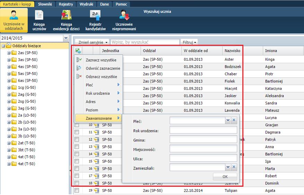Image resolution: width=304 pixels, height=195 pixels.
Task: Confirm advanced selection with OK
Action: (225, 177)
